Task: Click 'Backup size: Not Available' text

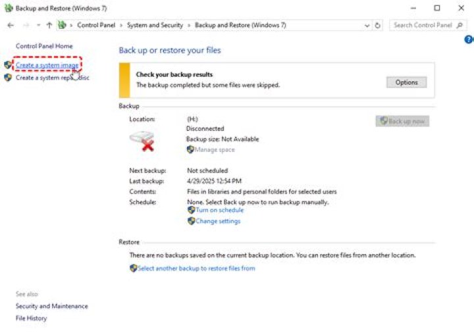Action: point(223,140)
